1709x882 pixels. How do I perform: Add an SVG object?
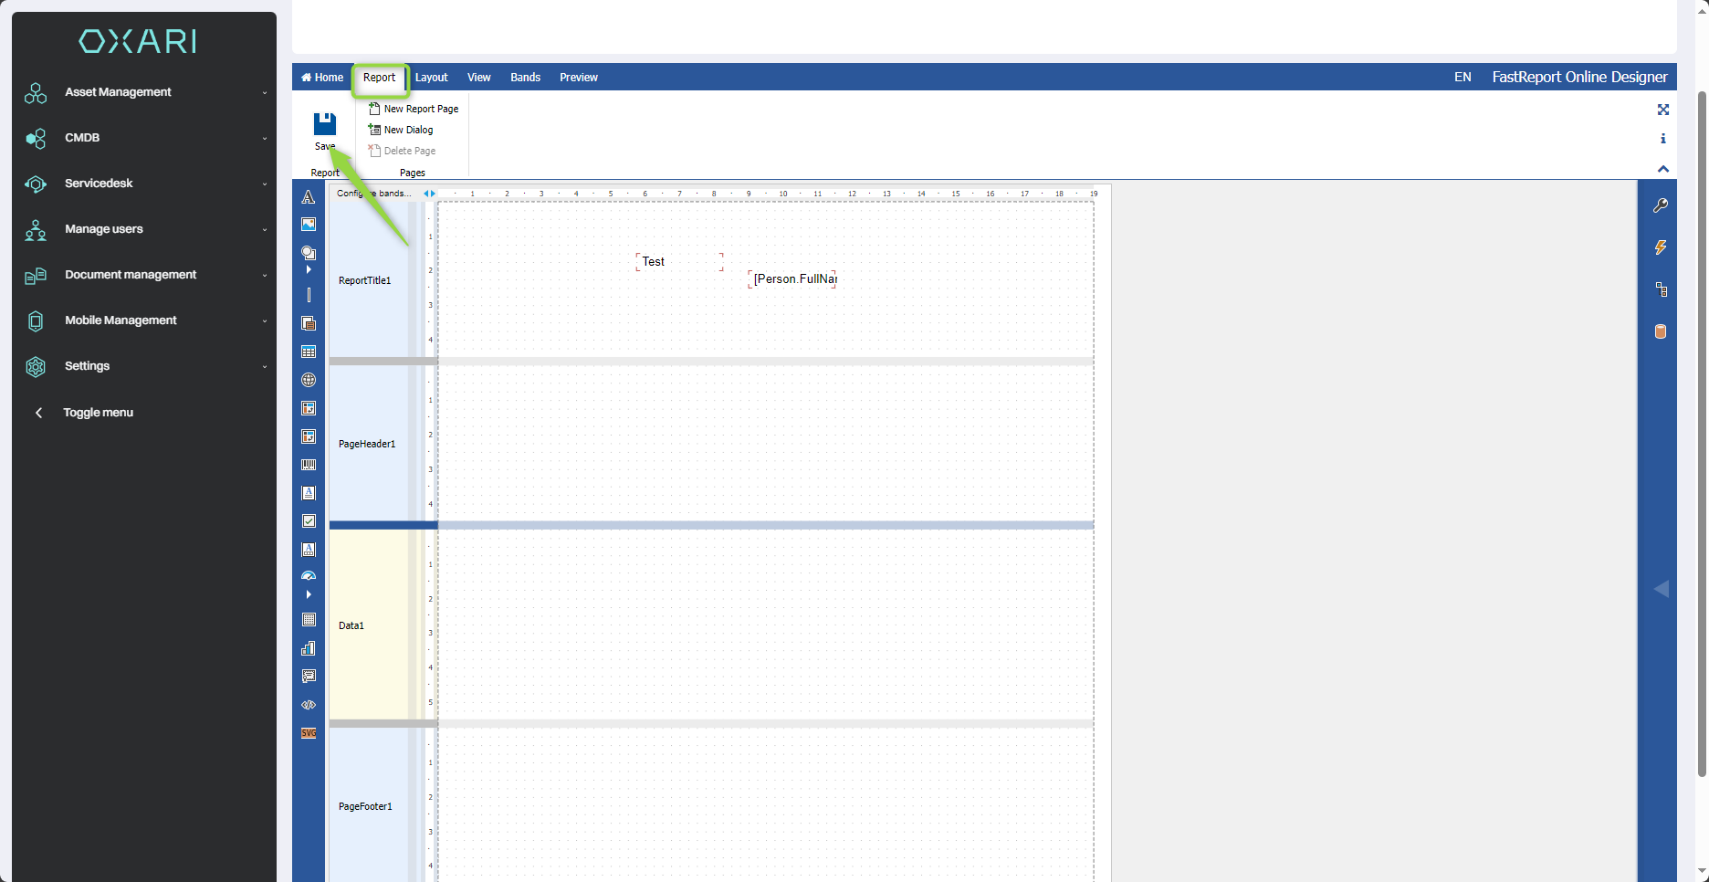click(309, 733)
